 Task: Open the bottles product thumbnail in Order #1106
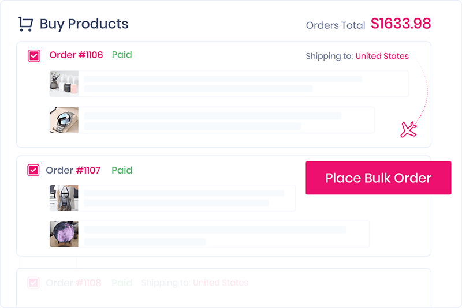[x=64, y=84]
